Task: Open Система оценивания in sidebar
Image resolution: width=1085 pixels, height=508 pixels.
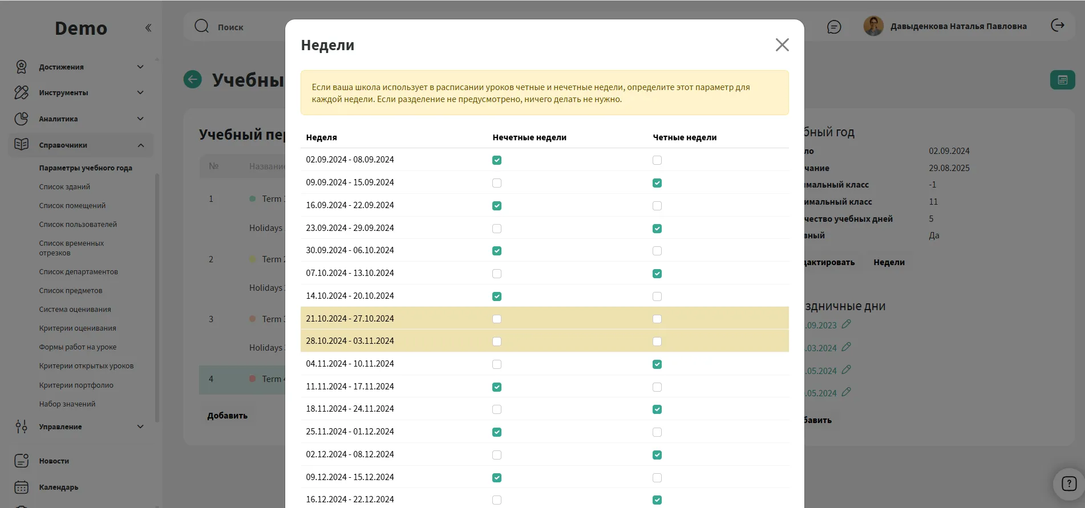Action: point(75,310)
